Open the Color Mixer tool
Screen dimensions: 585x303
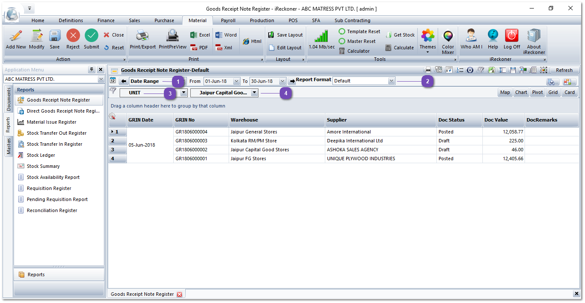coord(448,37)
